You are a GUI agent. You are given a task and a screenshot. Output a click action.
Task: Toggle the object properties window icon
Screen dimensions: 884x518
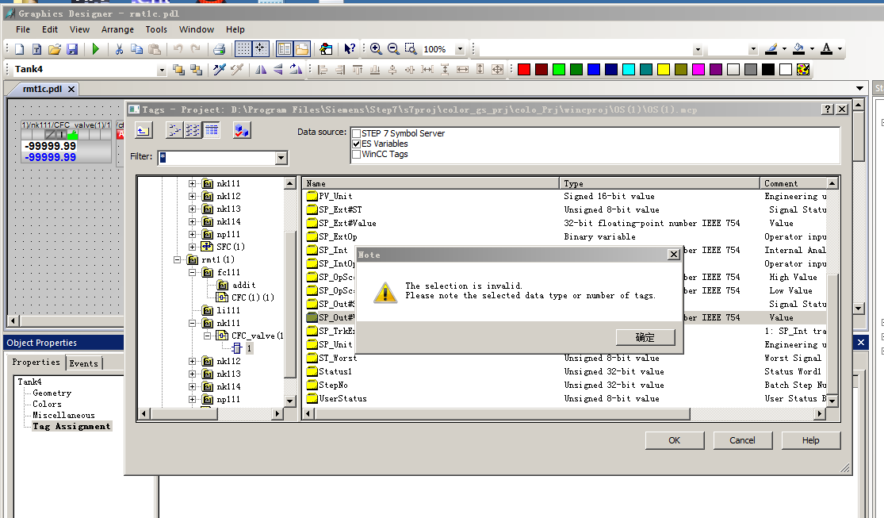pyautogui.click(x=285, y=49)
